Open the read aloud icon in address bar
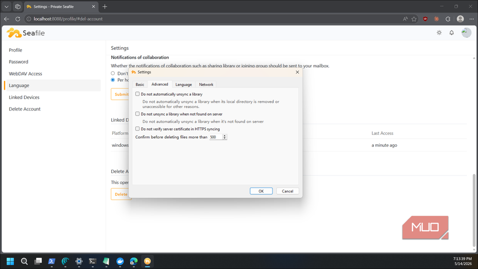The height and width of the screenshot is (269, 478). tap(405, 19)
